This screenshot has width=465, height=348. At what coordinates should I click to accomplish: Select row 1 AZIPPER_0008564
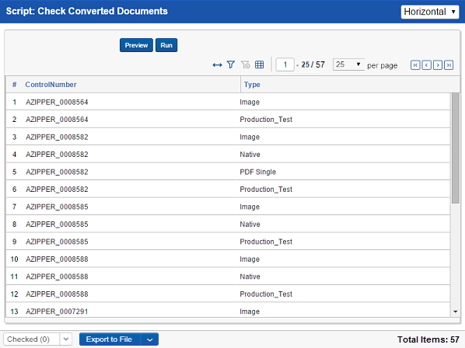click(228, 103)
